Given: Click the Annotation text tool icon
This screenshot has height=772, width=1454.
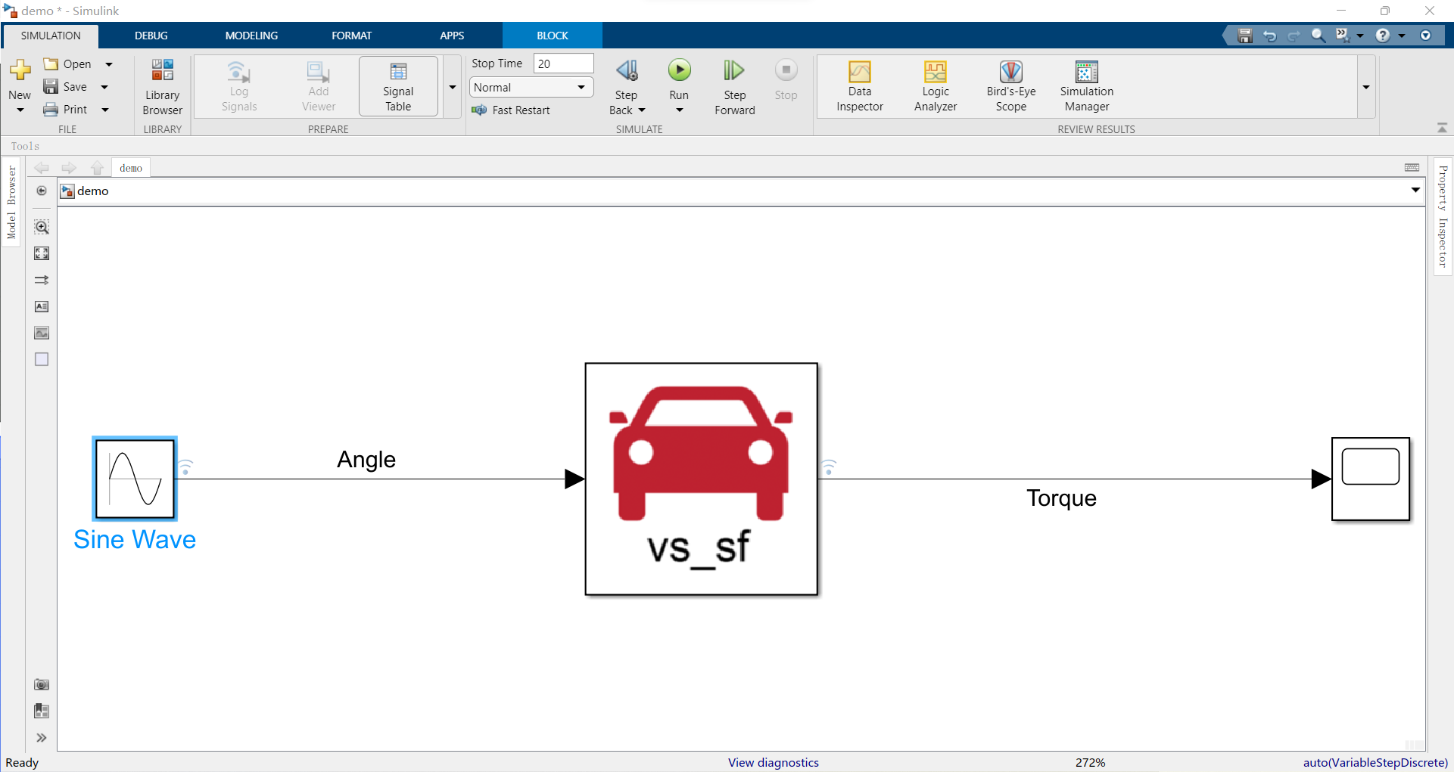Looking at the screenshot, I should [42, 306].
